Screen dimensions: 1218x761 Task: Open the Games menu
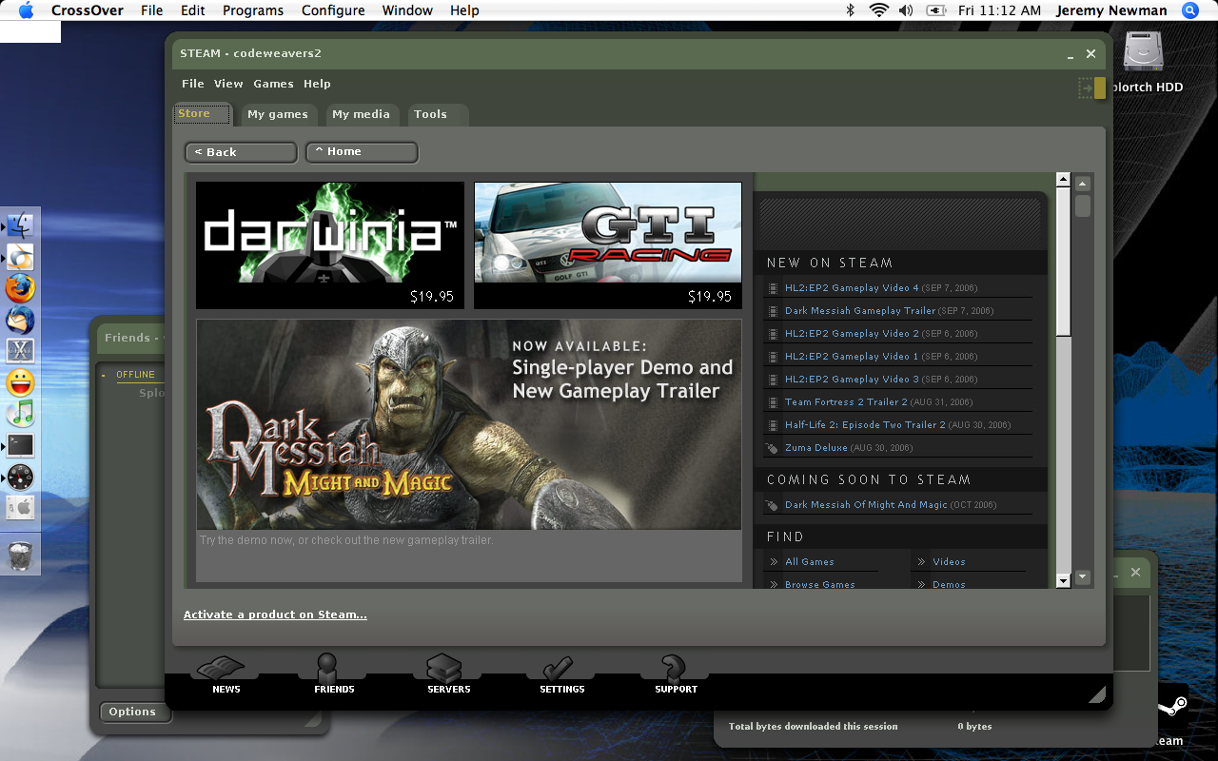point(273,84)
